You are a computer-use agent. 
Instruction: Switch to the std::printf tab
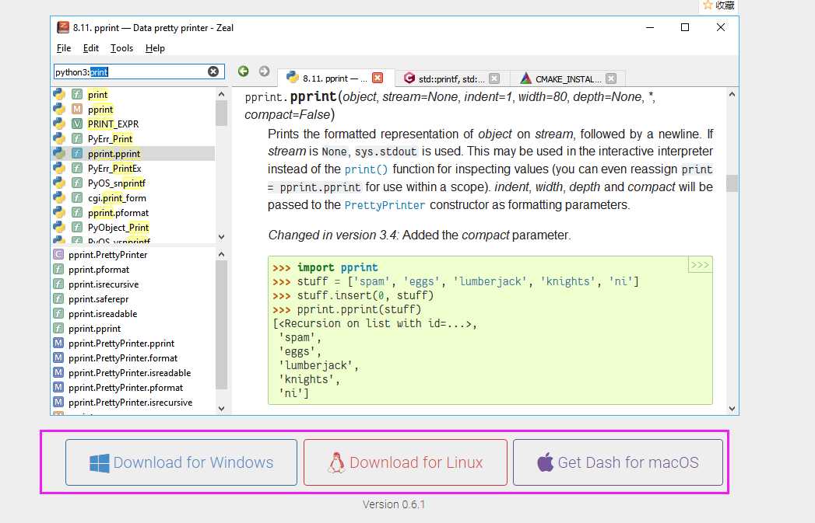451,78
